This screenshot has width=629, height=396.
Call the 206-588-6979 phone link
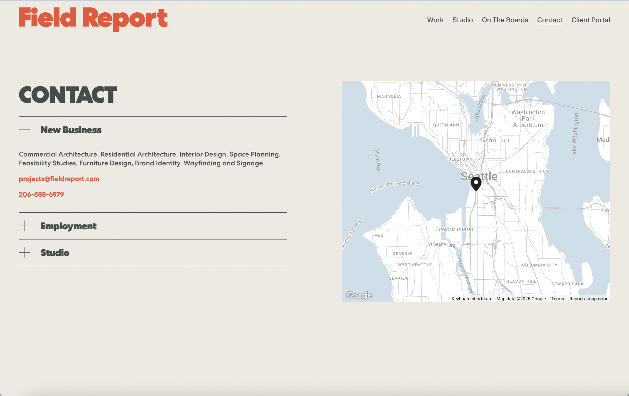(x=41, y=194)
